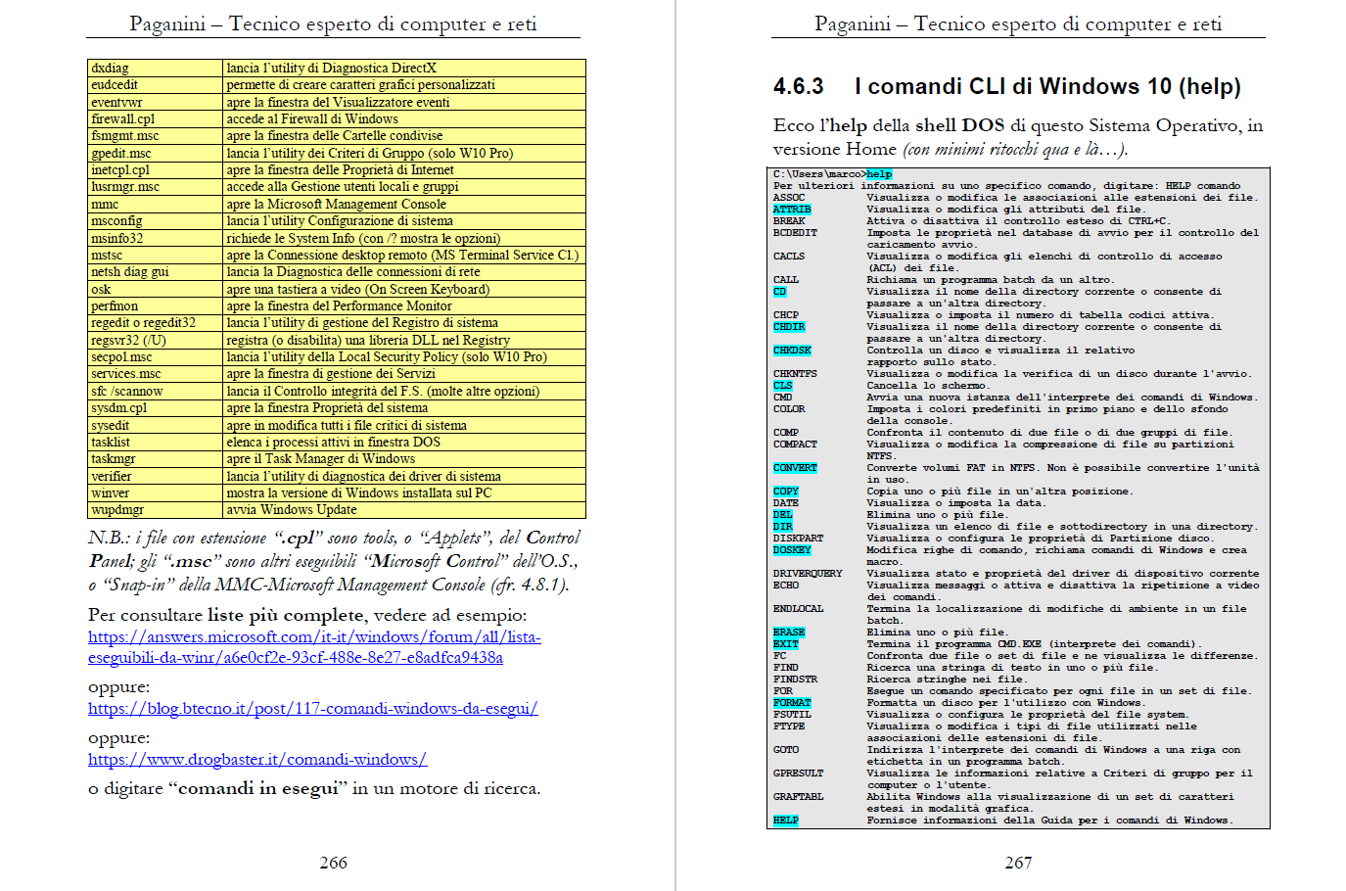Image resolution: width=1346 pixels, height=891 pixels.
Task: Click the 'perfmon' table cell
Action: point(156,305)
